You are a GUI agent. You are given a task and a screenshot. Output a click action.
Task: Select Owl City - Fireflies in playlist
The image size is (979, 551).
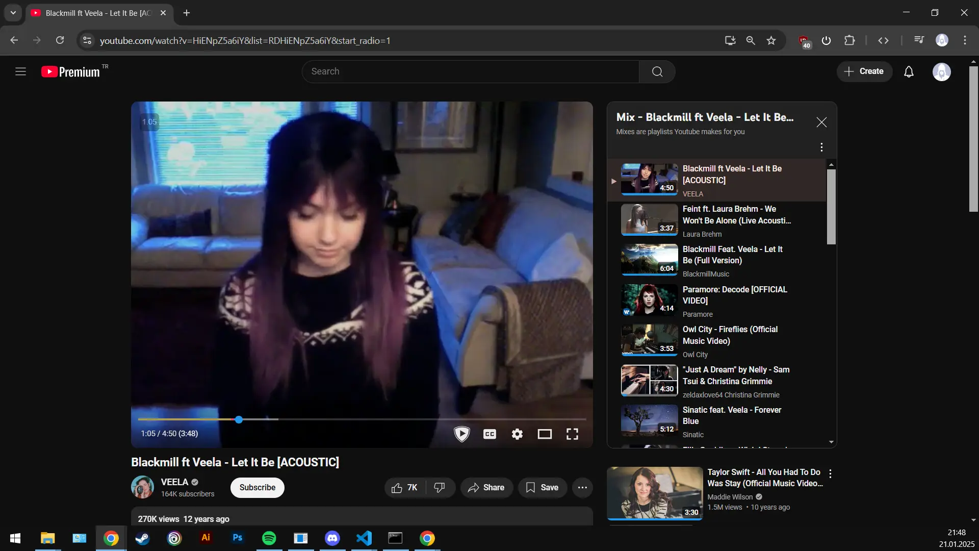[716, 342]
